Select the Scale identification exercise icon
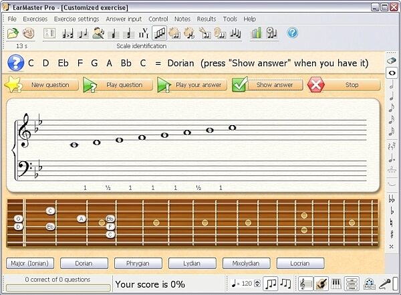The height and width of the screenshot is (295, 401). [x=159, y=33]
